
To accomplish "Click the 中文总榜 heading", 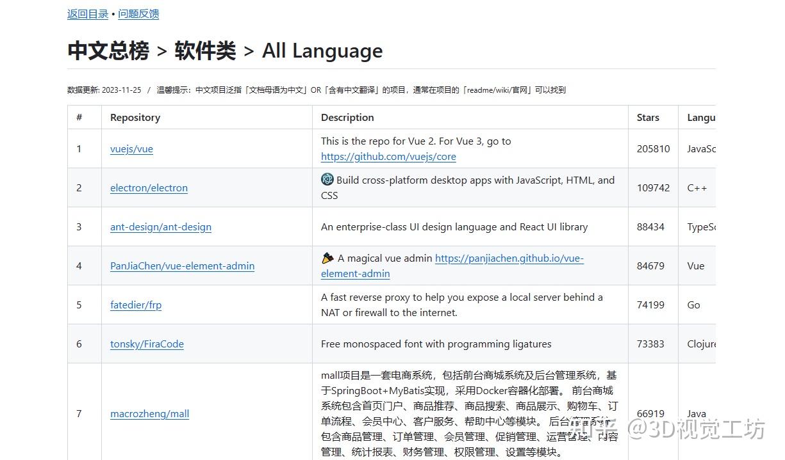I will (x=108, y=51).
